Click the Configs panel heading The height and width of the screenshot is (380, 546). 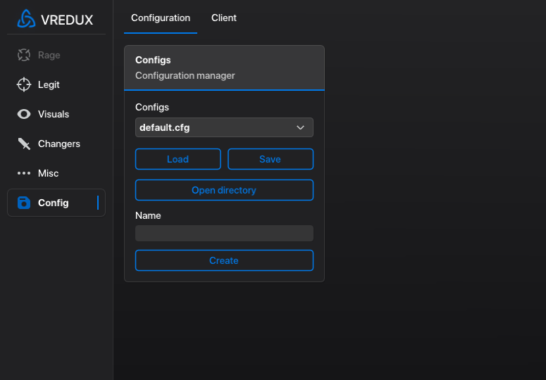(153, 60)
